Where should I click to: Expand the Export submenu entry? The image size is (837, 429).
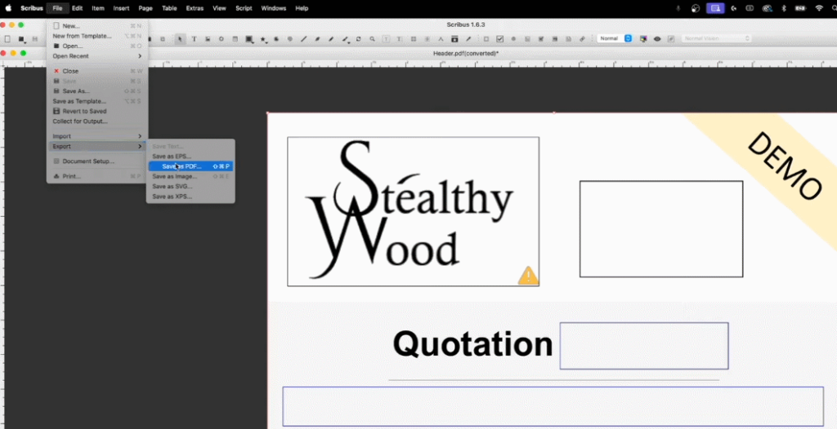tap(96, 146)
